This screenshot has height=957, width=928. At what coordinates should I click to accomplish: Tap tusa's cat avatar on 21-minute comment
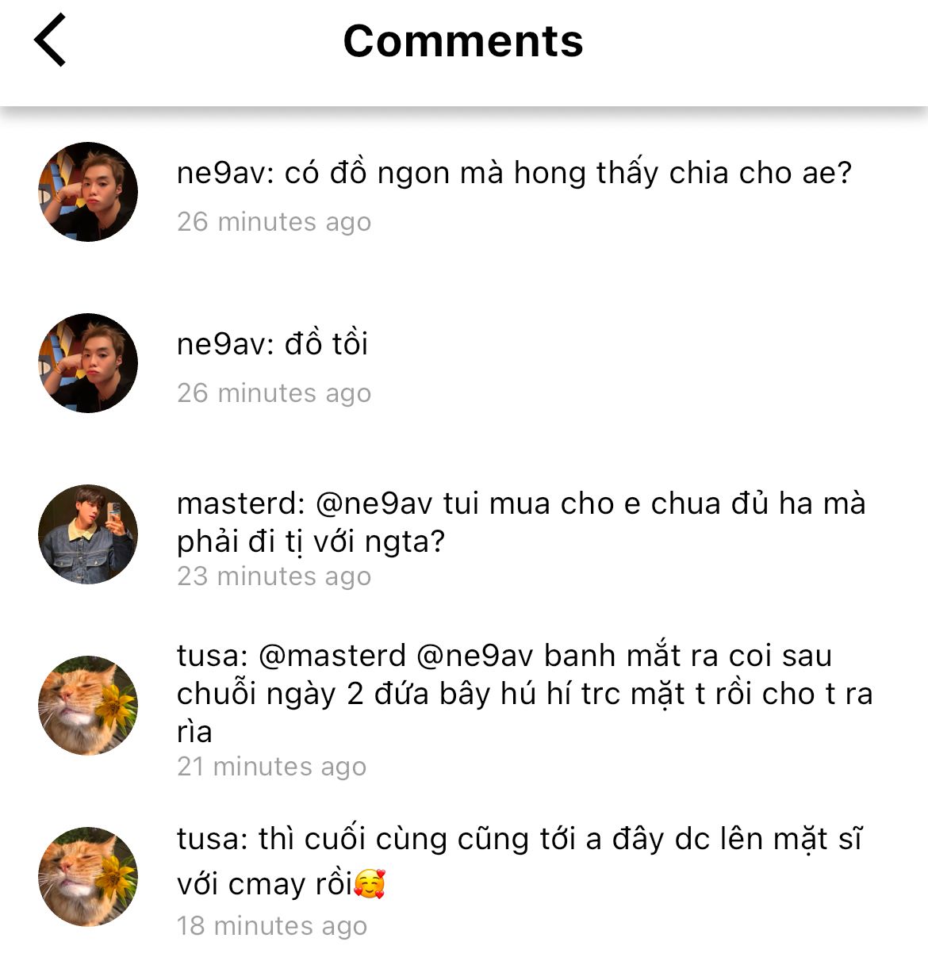tap(88, 706)
